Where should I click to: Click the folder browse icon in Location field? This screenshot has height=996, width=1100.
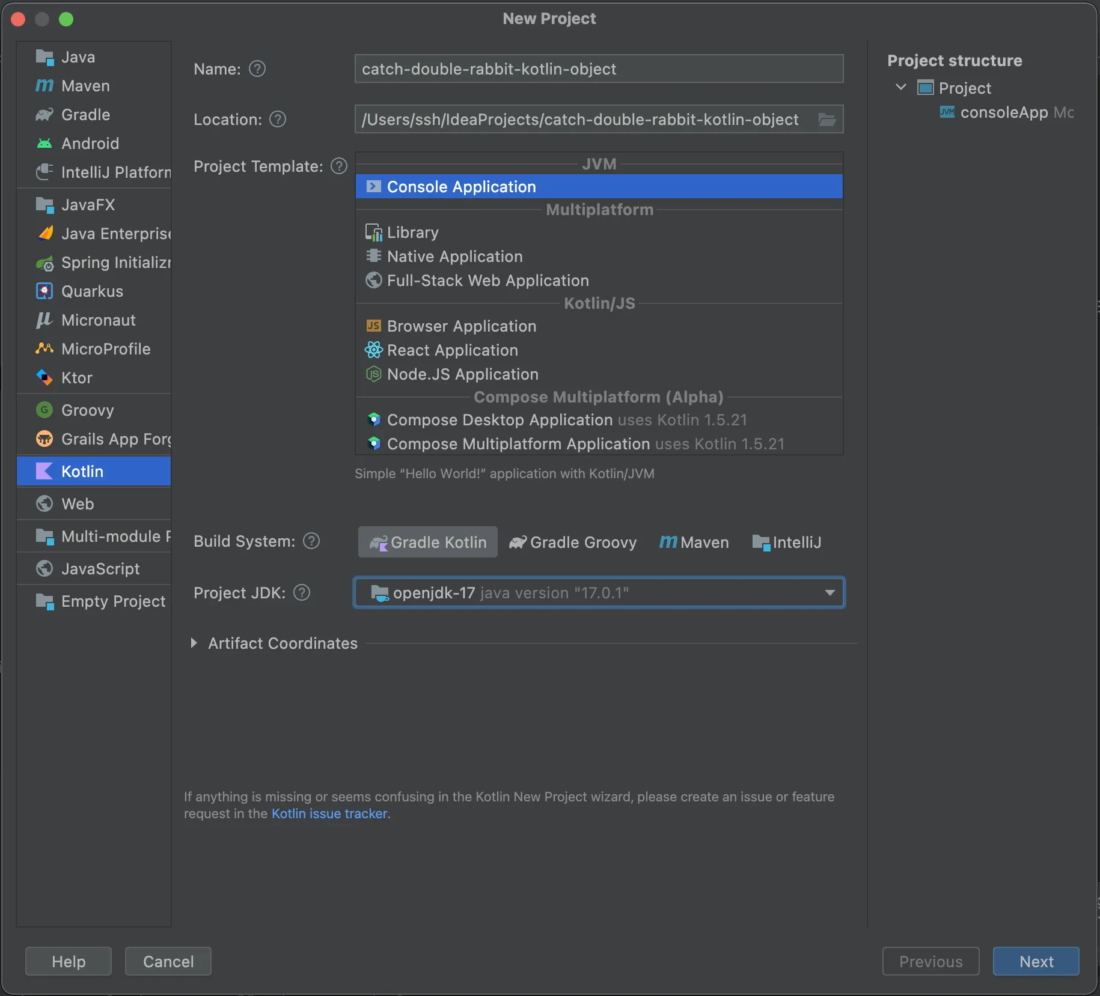pos(827,120)
